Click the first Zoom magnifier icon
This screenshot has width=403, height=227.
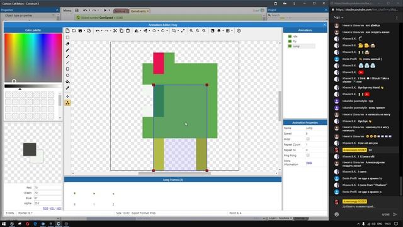tap(191, 31)
